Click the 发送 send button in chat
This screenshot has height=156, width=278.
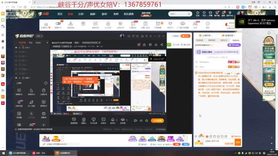tap(238, 142)
